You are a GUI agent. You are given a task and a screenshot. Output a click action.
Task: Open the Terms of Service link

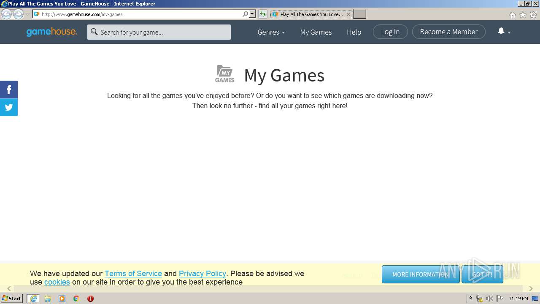[133, 274]
